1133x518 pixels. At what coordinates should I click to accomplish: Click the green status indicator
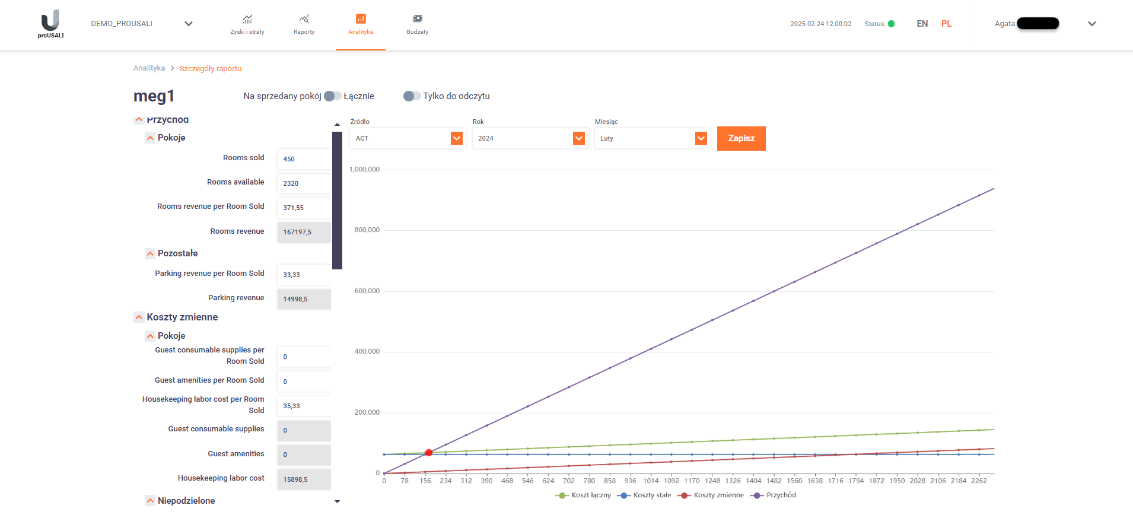tap(891, 24)
